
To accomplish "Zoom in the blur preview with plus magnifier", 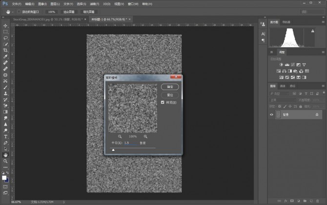I will [x=145, y=137].
